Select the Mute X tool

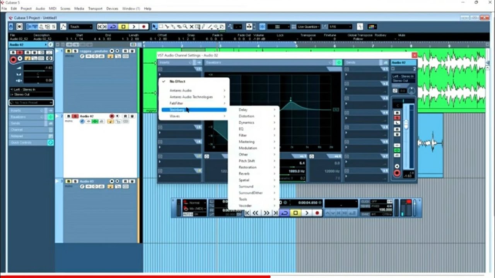191,27
